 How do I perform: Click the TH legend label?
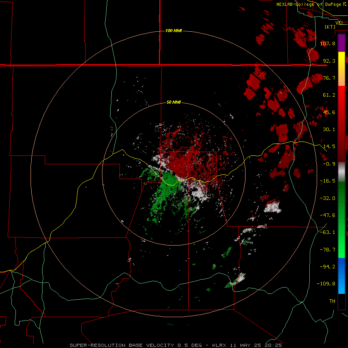tap(332, 301)
